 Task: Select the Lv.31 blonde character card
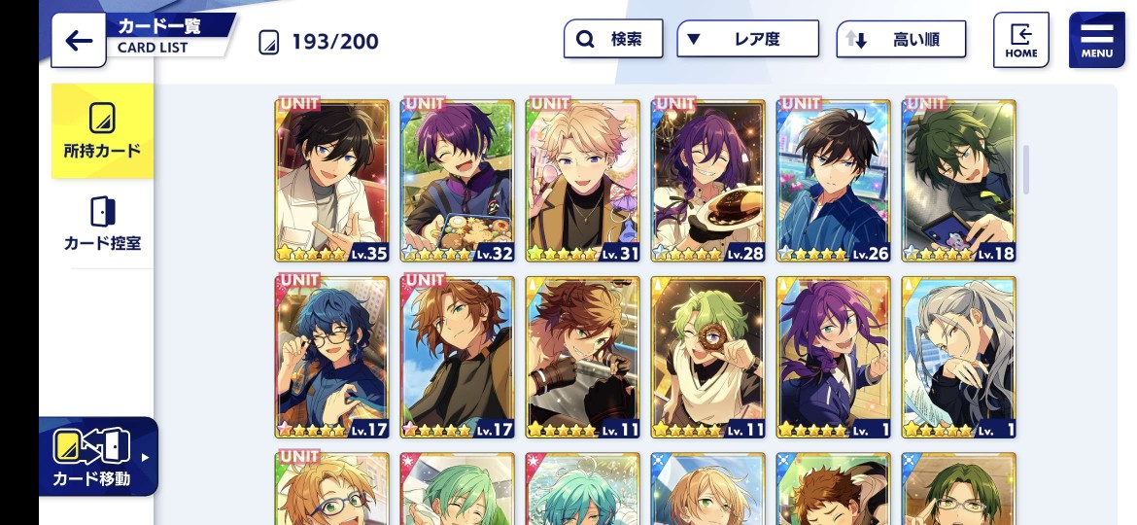[x=583, y=181]
